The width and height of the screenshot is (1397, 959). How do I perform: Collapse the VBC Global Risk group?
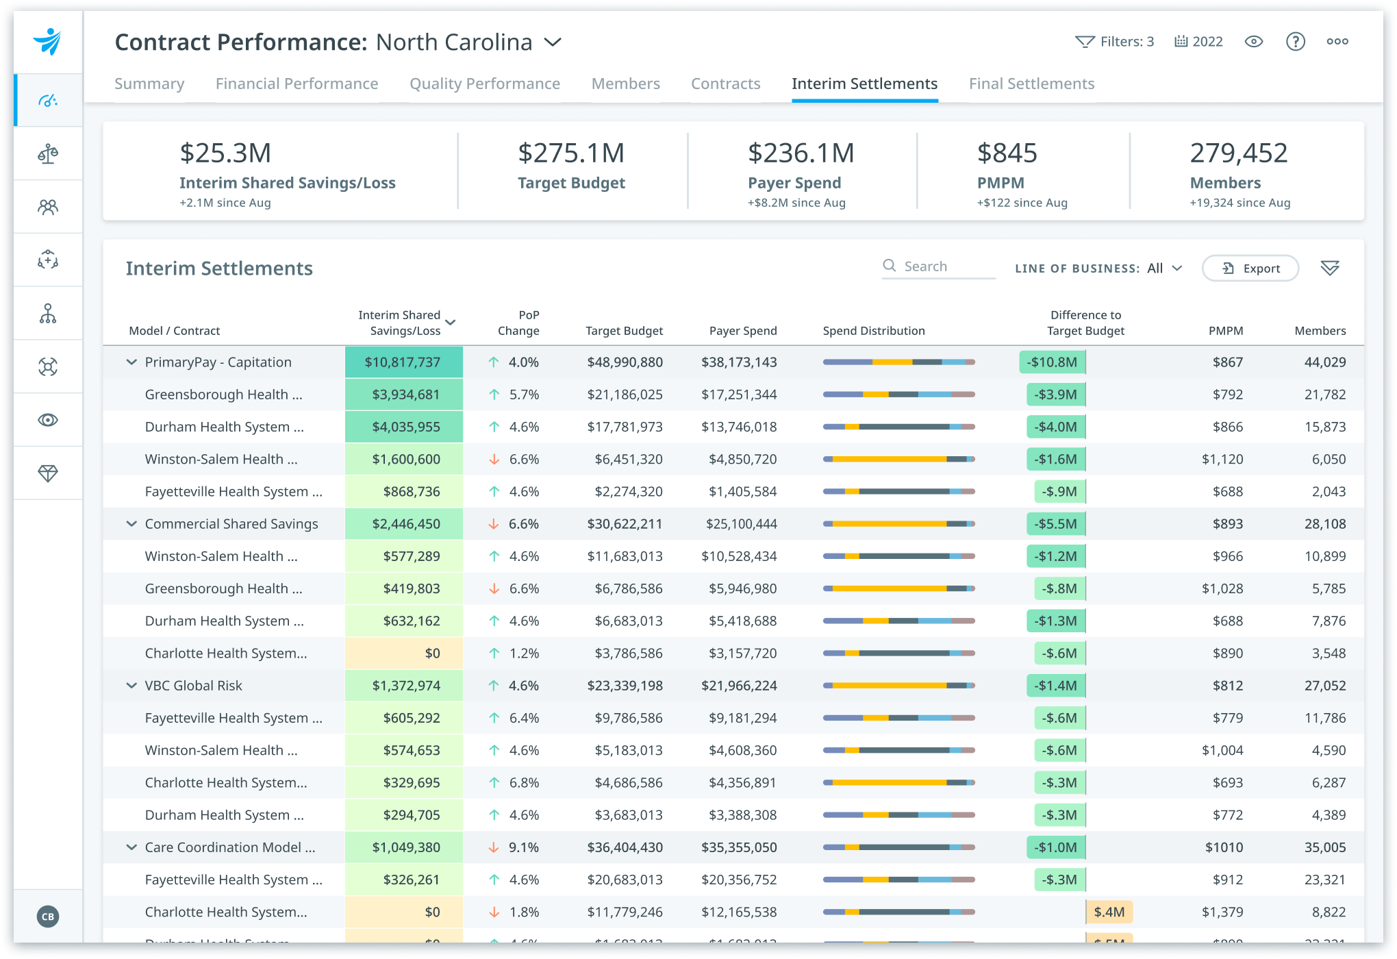(x=131, y=686)
